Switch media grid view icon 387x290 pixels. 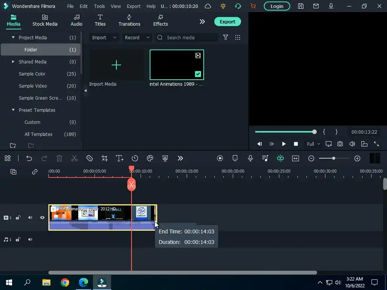click(x=237, y=37)
